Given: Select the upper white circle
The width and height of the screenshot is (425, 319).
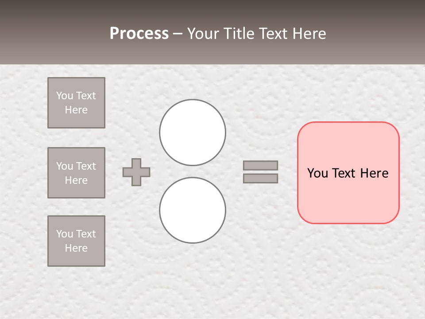Looking at the screenshot, I should 193,132.
